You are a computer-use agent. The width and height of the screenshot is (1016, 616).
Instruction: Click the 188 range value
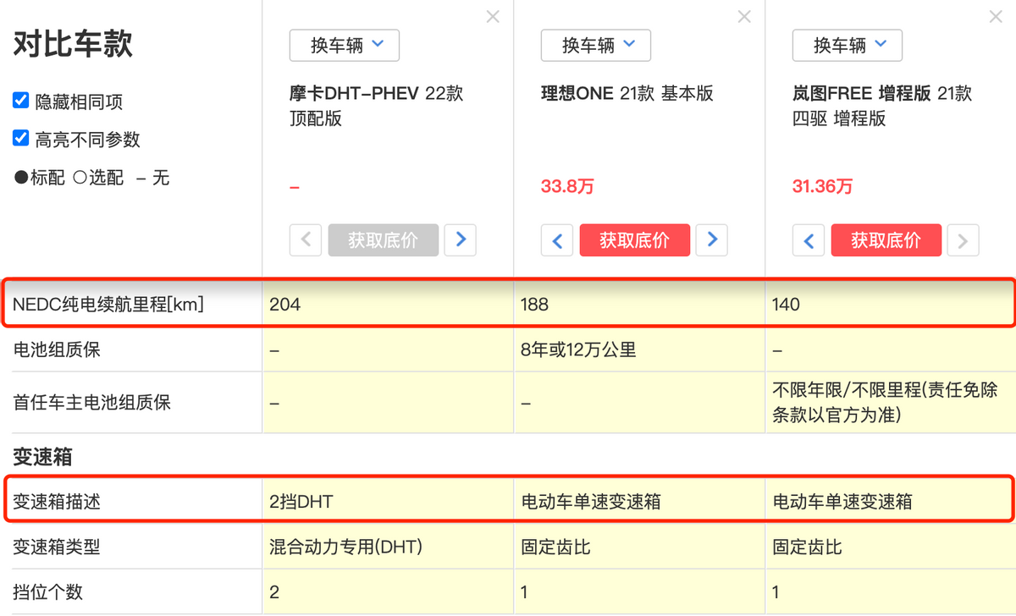pyautogui.click(x=535, y=305)
